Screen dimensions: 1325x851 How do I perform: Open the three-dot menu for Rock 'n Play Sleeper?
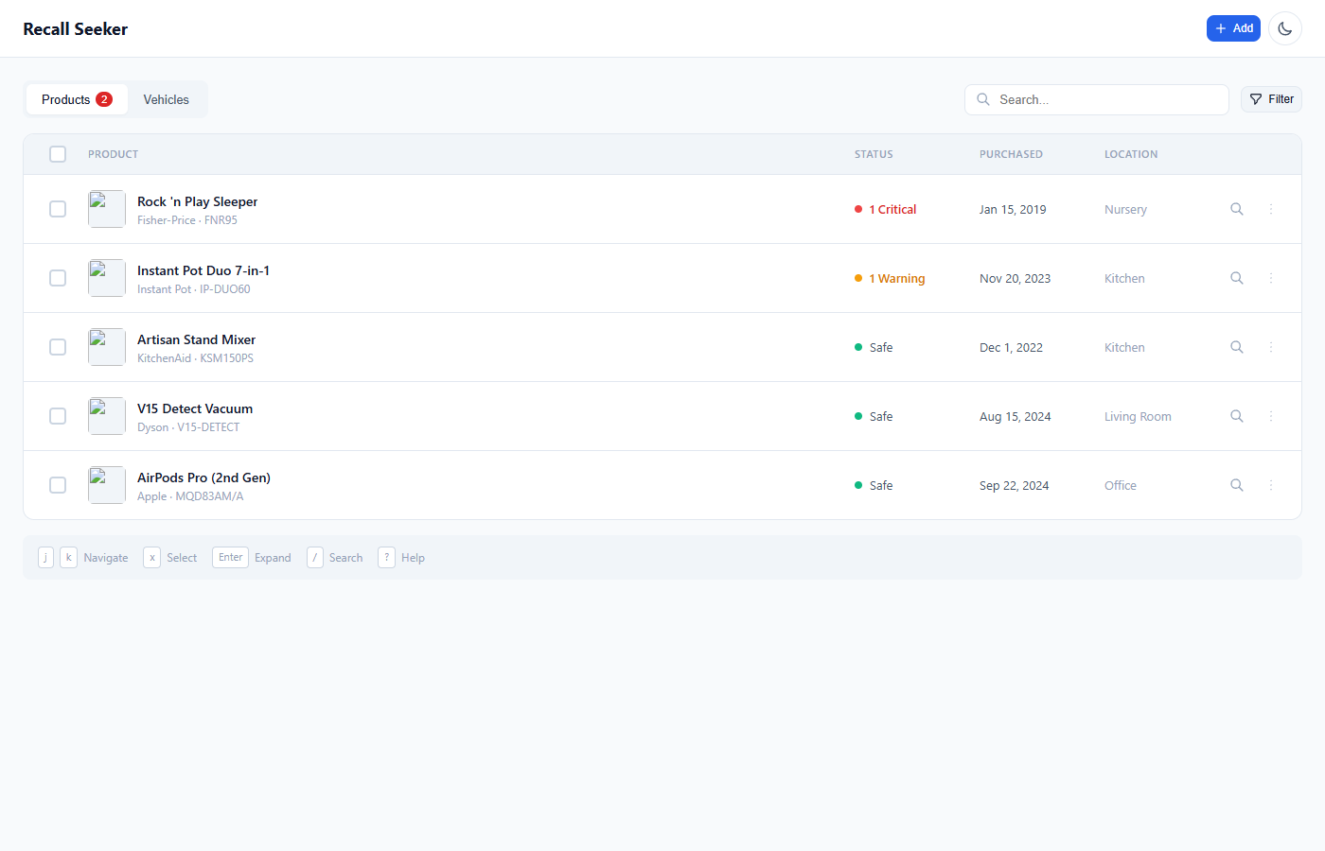1271,209
